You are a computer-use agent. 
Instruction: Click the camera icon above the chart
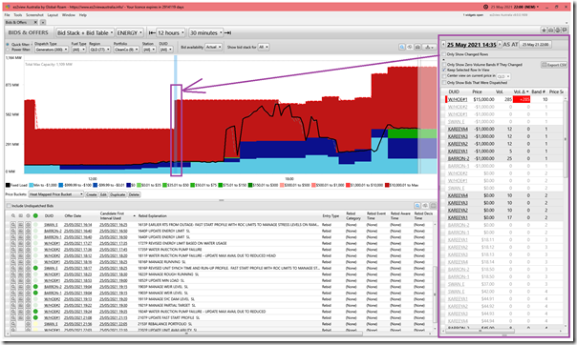417,47
